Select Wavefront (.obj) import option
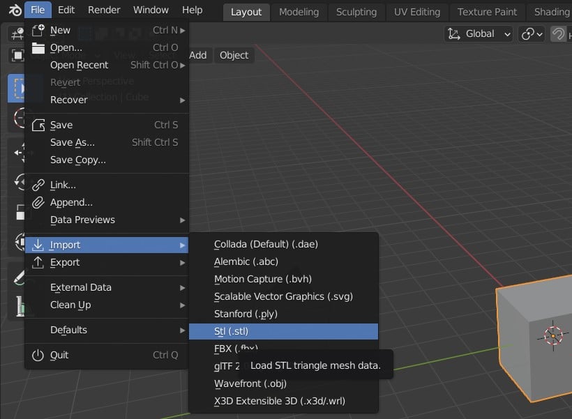This screenshot has height=419, width=572. [x=250, y=383]
